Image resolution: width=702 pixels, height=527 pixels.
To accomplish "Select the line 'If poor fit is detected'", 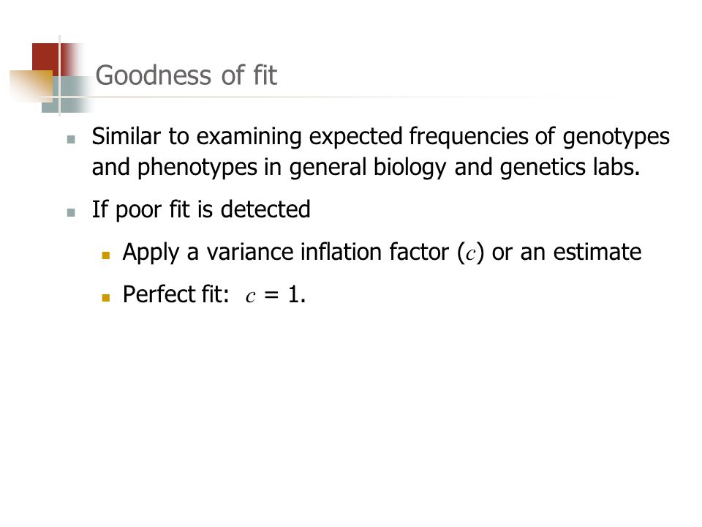I will click(x=201, y=210).
